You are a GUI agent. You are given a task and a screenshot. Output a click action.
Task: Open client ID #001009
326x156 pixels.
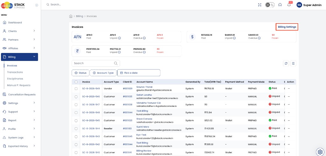[128, 88]
